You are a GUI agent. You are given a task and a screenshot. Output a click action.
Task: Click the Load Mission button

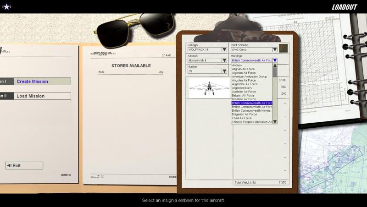click(42, 96)
